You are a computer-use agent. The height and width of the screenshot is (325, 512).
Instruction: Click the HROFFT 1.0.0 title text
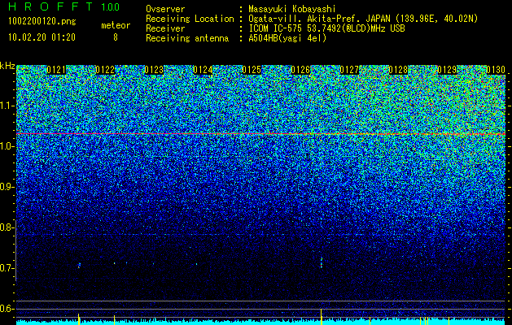(63, 6)
